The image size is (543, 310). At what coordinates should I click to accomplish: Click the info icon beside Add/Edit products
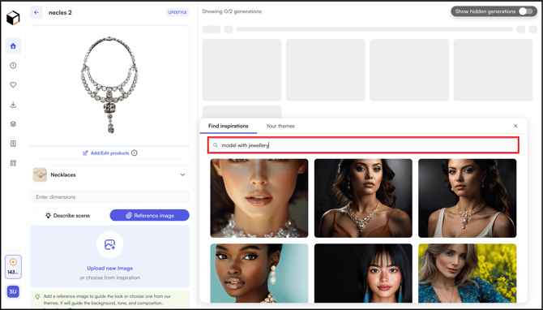135,153
